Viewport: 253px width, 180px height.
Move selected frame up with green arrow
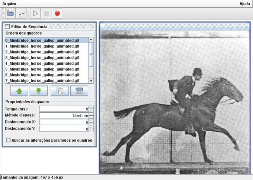pos(19,91)
